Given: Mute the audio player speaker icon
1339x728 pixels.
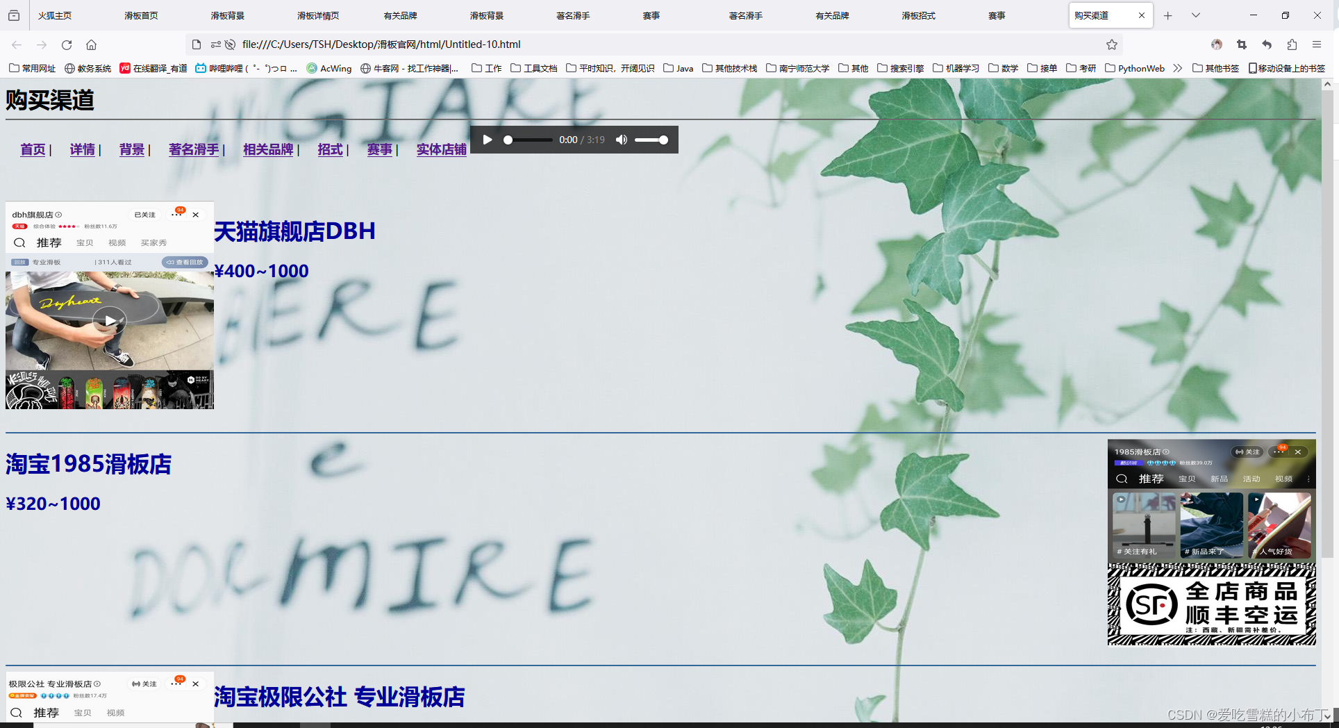Looking at the screenshot, I should 622,140.
